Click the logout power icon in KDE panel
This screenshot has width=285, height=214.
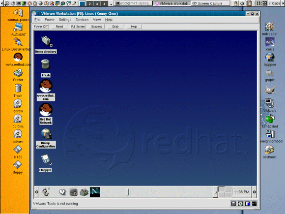[x=242, y=3]
